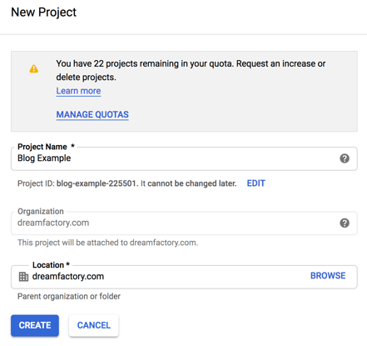Open help icon beside Organization field
Image resolution: width=367 pixels, height=346 pixels.
pyautogui.click(x=345, y=223)
